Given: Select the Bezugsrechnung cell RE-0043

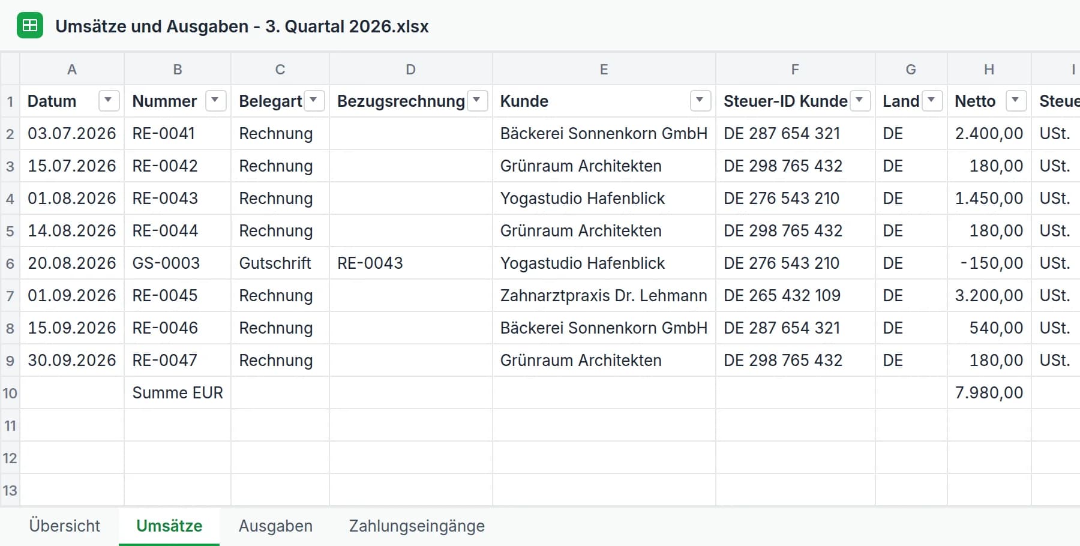Looking at the screenshot, I should pos(411,263).
